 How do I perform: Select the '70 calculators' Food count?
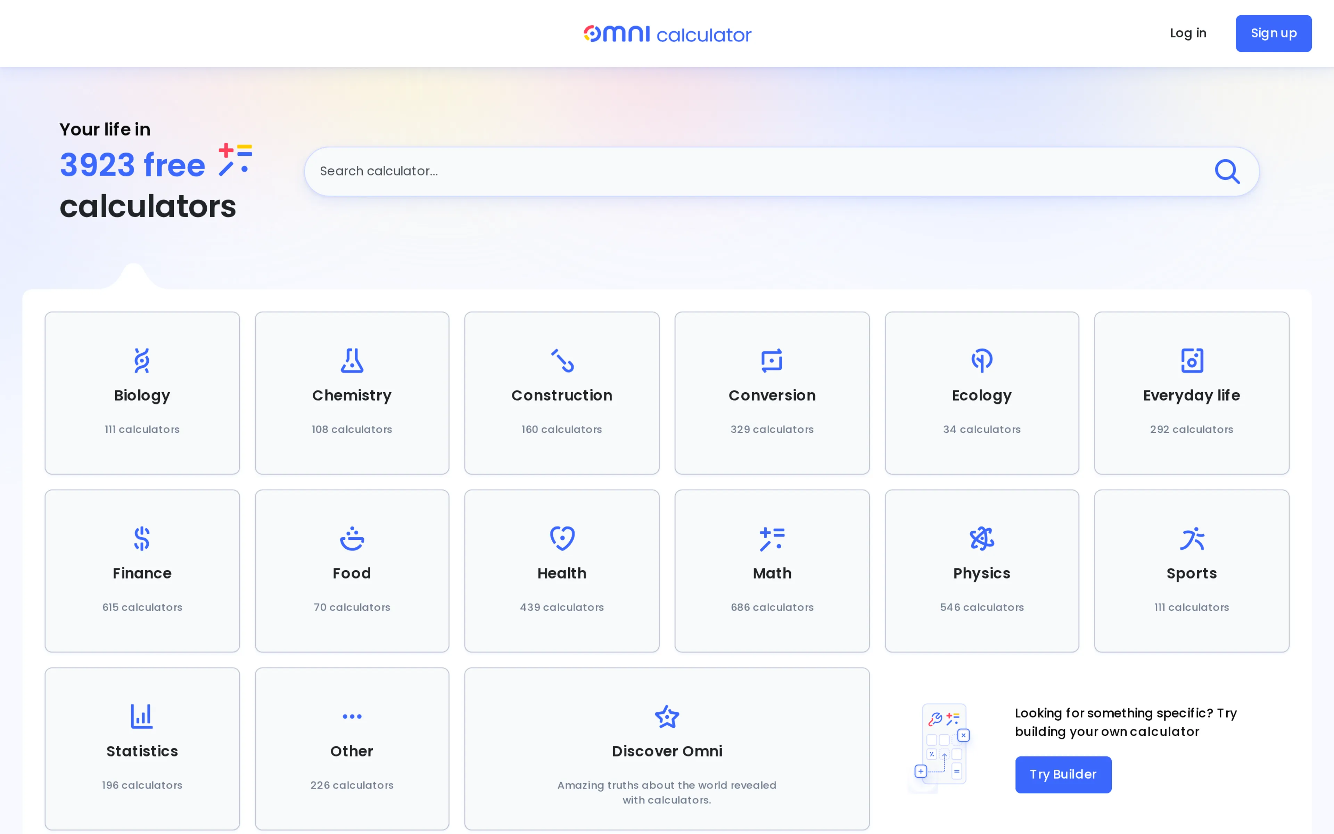point(352,607)
